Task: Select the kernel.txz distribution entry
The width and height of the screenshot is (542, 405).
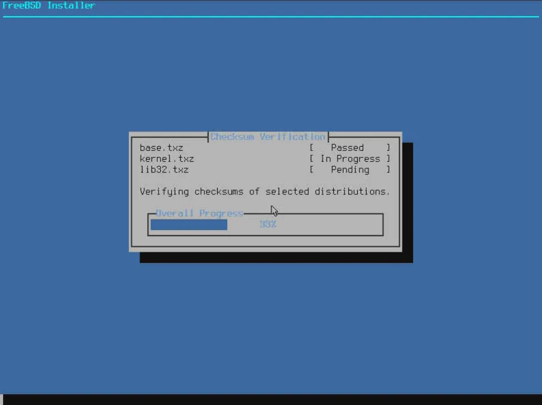Action: (166, 159)
